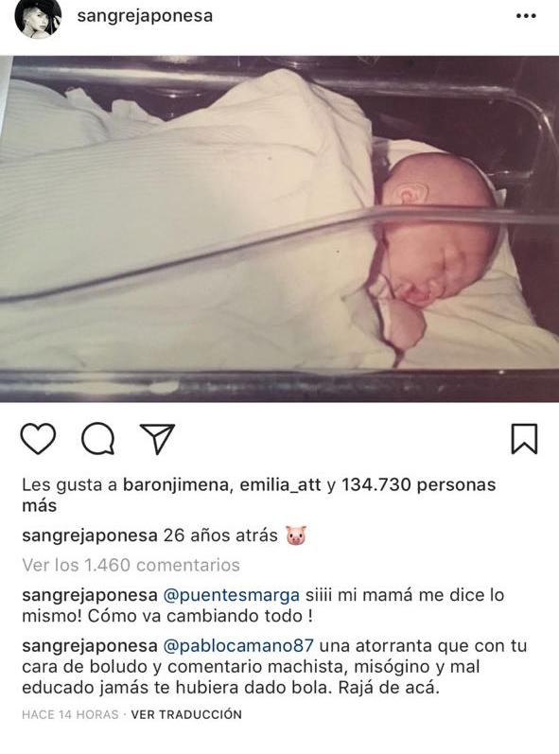
Task: Open sangrejaponesa name on puentesmarga reply
Action: pos(90,595)
